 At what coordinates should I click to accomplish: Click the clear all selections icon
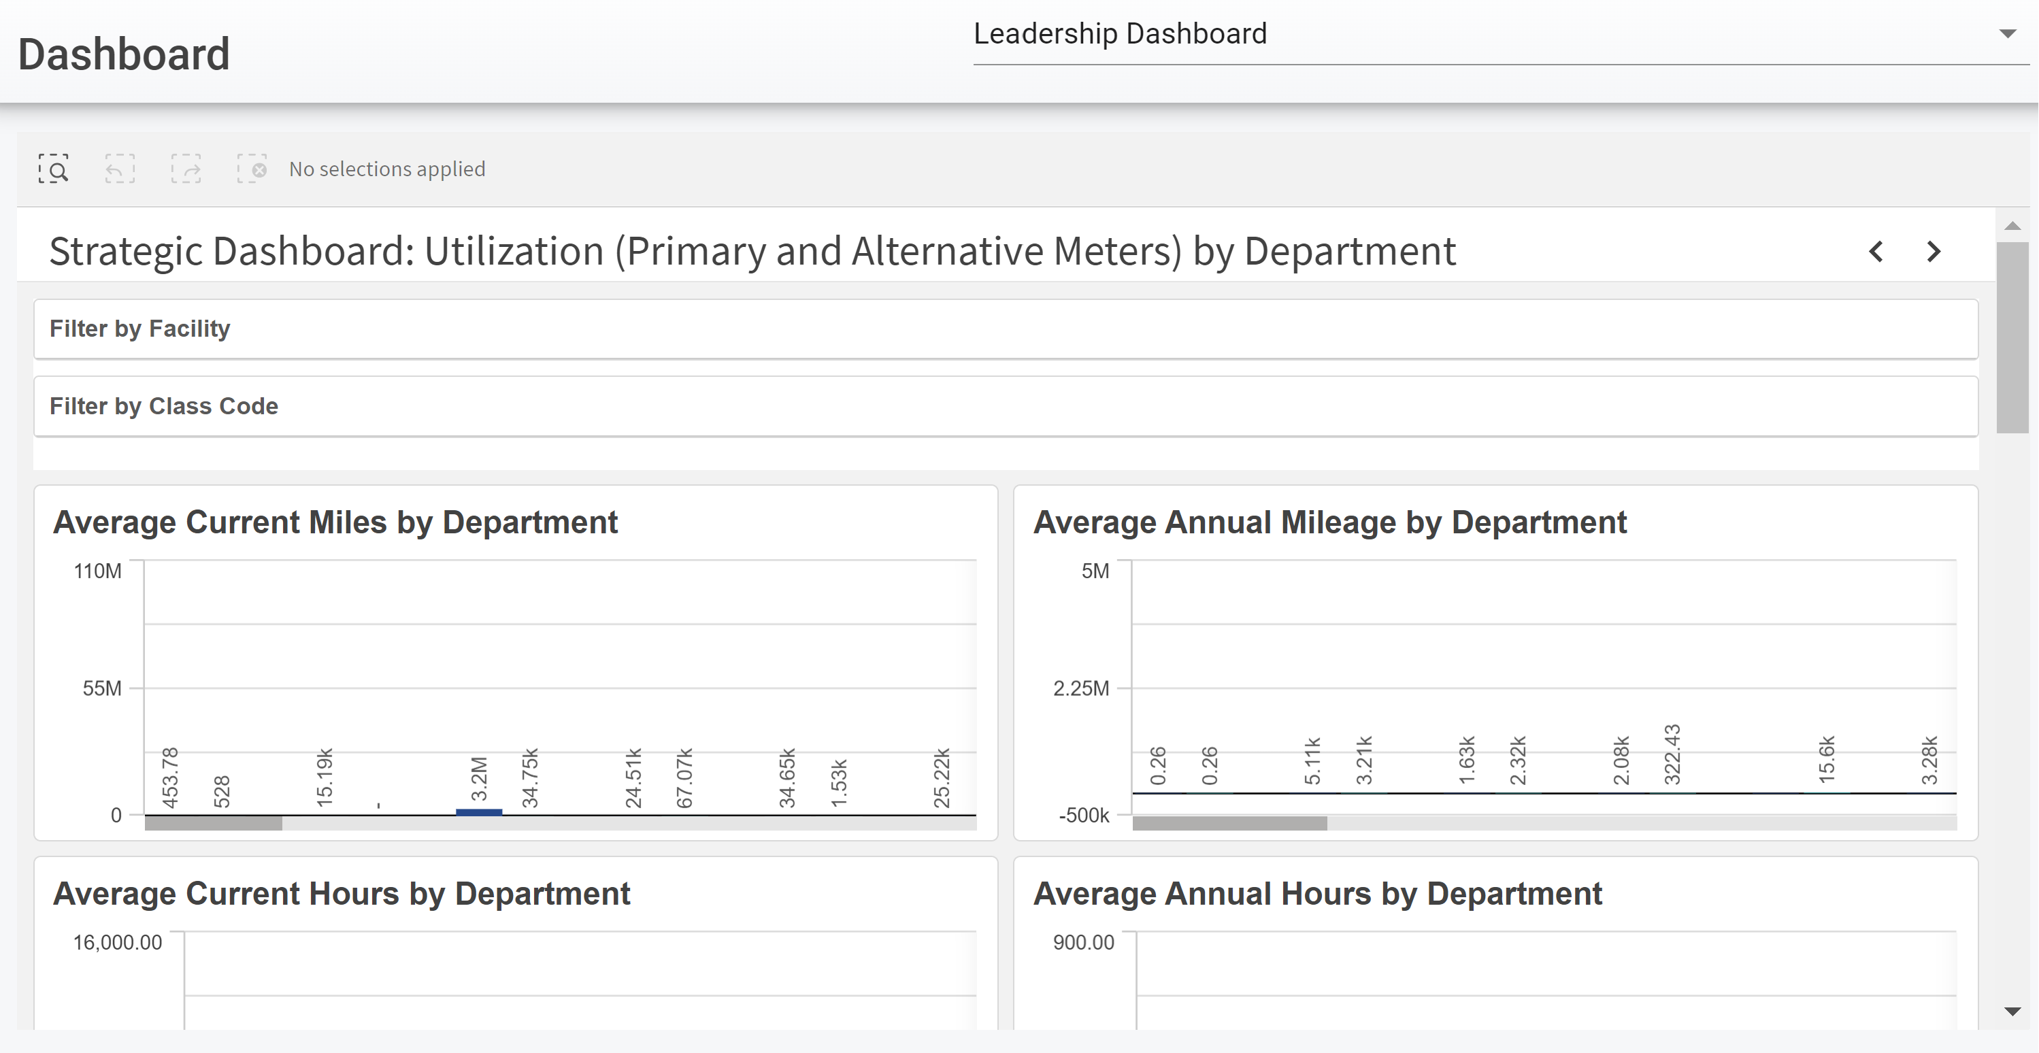point(252,169)
